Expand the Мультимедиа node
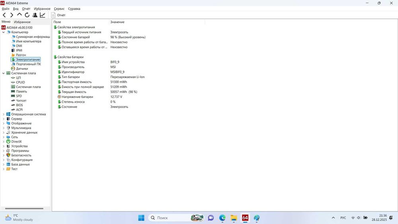398x224 pixels. tap(3, 128)
